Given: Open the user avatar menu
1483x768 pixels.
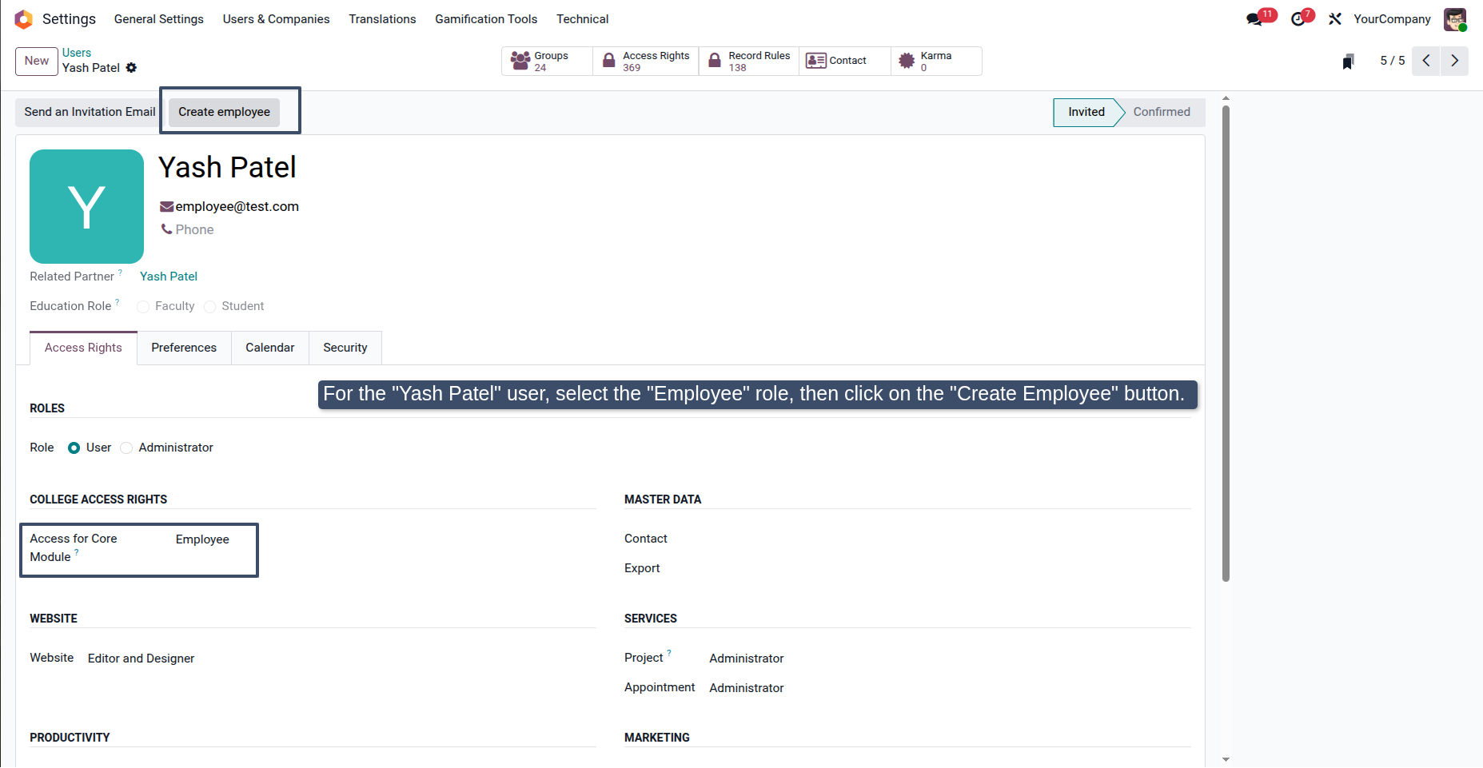Looking at the screenshot, I should coord(1455,19).
